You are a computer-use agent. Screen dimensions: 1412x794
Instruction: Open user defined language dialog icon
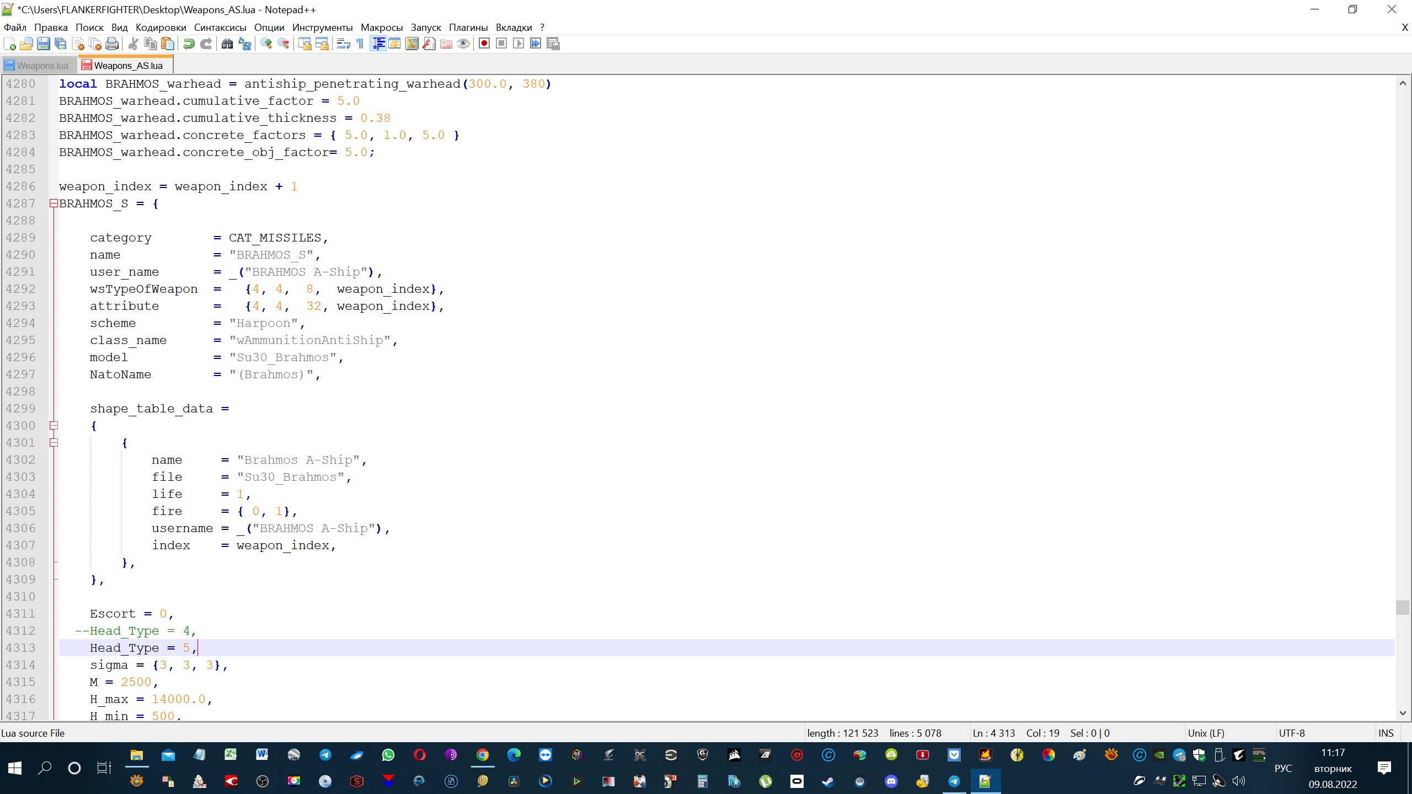[x=394, y=44]
